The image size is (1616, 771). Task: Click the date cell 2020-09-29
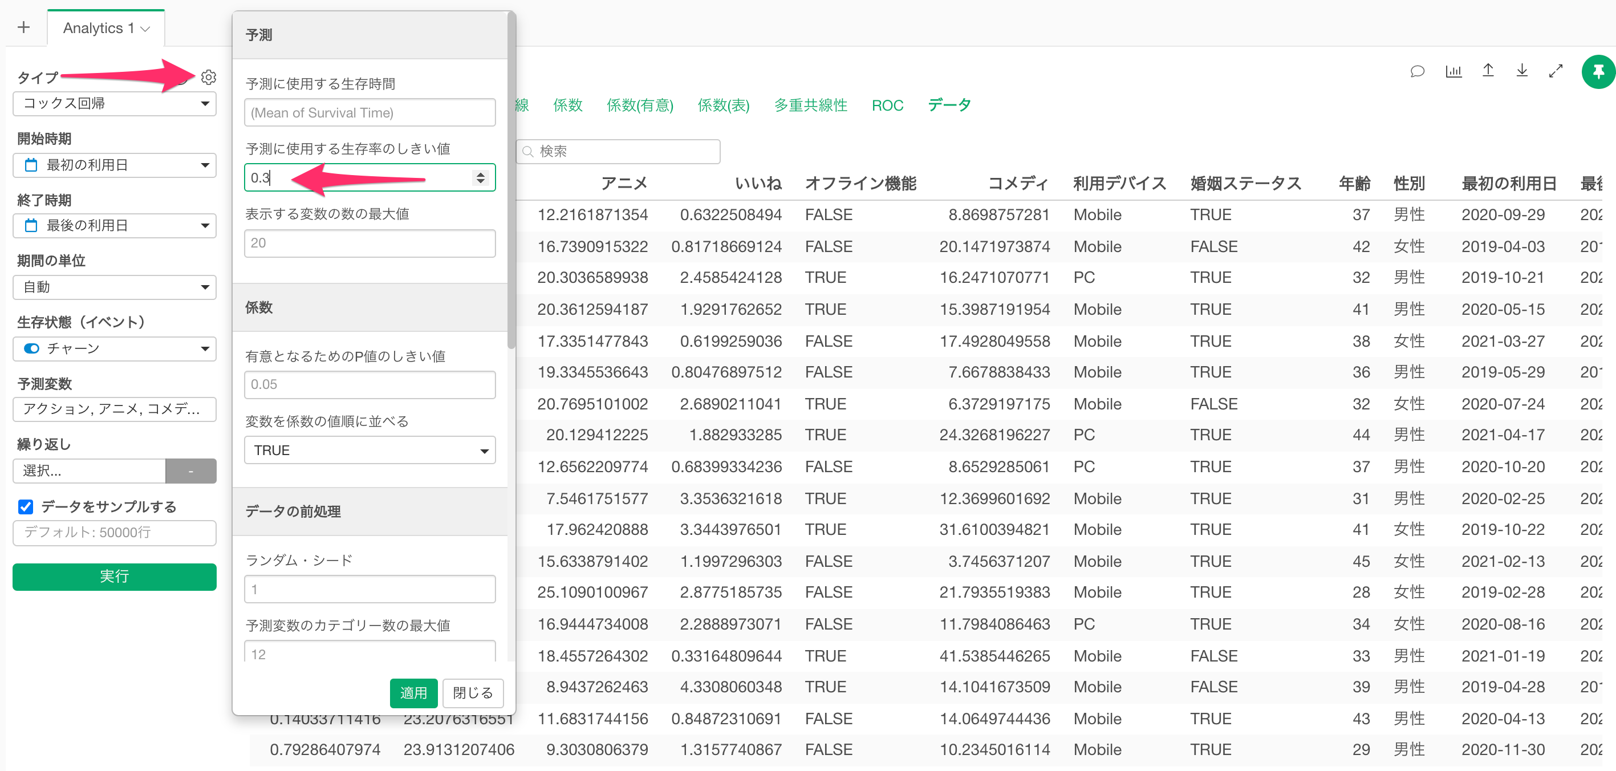point(1503,215)
